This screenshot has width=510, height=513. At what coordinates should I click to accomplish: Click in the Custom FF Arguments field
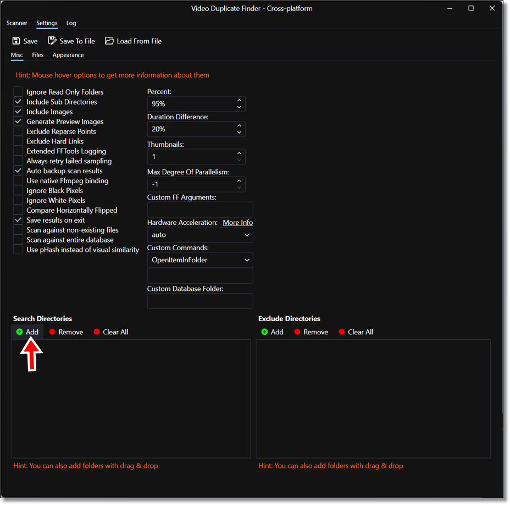coord(199,209)
